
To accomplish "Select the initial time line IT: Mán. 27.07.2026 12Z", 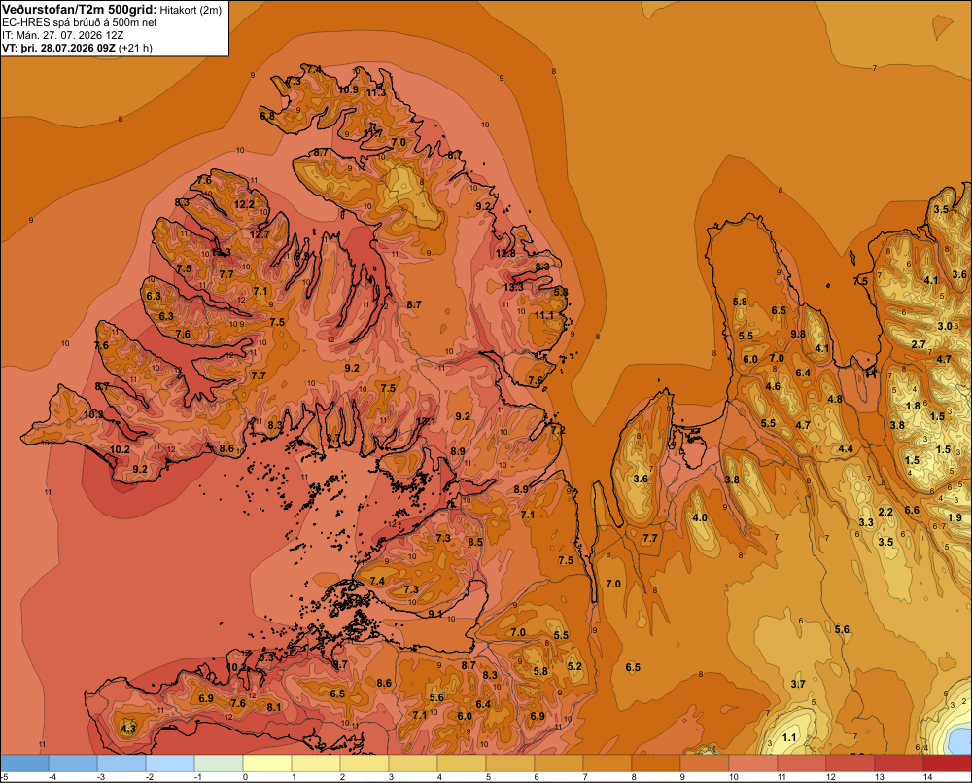I will (62, 35).
